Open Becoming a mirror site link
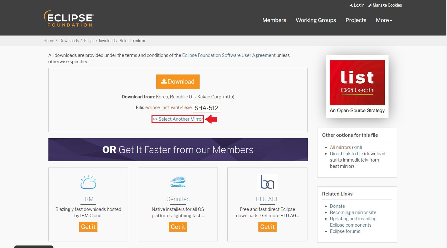This screenshot has width=447, height=248. tap(353, 212)
